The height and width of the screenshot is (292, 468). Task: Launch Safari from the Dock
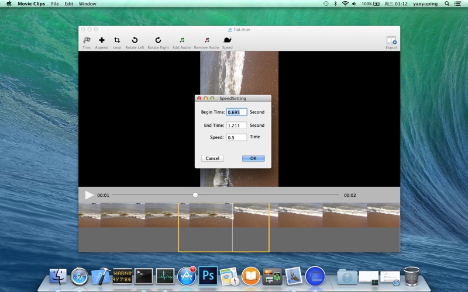click(x=80, y=276)
